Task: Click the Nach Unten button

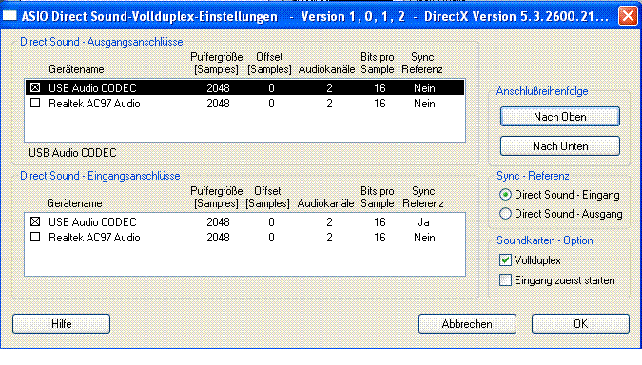Action: pos(559,146)
